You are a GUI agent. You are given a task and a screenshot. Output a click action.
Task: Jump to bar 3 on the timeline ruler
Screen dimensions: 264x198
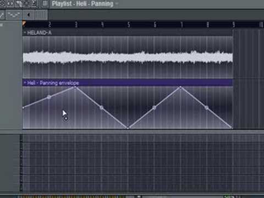[x=76, y=24]
